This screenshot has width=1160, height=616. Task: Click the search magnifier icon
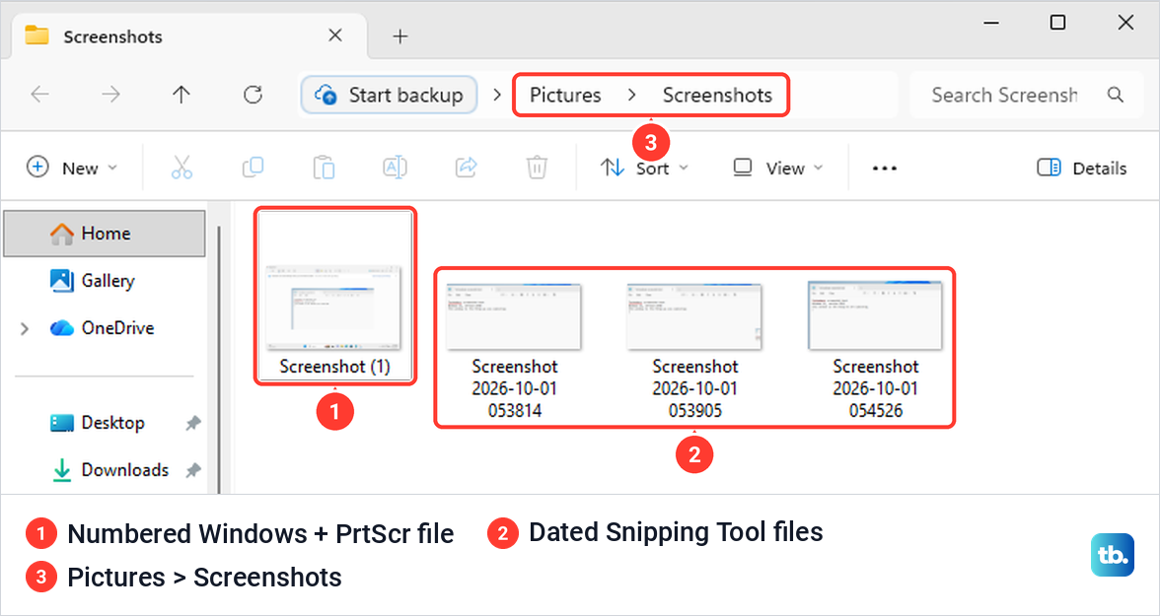(1116, 95)
